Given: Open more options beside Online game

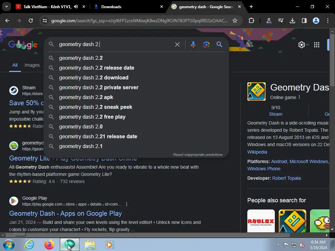Looking at the screenshot, I should point(299,97).
